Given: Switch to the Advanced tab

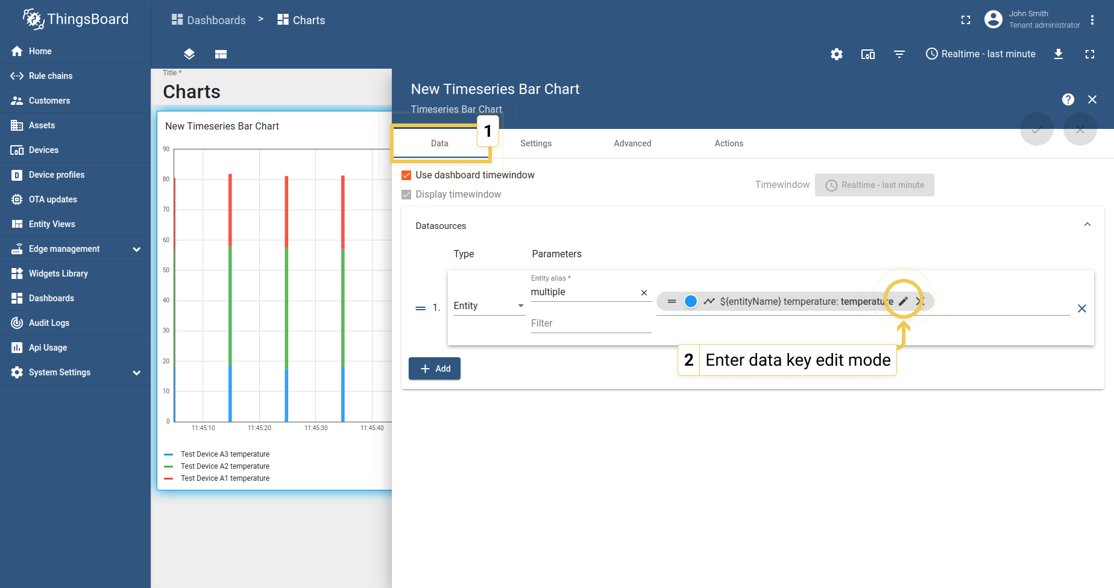Looking at the screenshot, I should click(632, 143).
